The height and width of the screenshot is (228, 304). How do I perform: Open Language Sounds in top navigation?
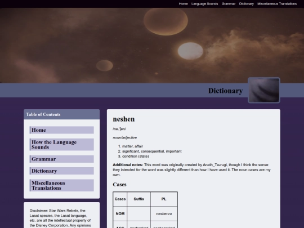pos(204,4)
